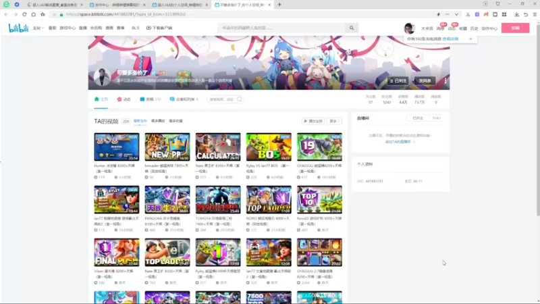Toggle 已关注 in the live room panel
The height and width of the screenshot is (304, 540).
point(418,118)
